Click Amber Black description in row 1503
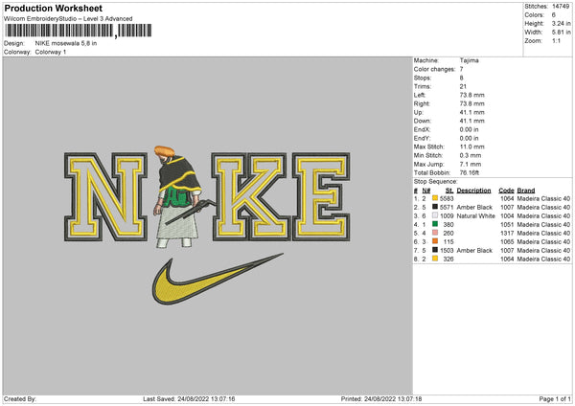Screen dimensions: 575x406 [474, 250]
